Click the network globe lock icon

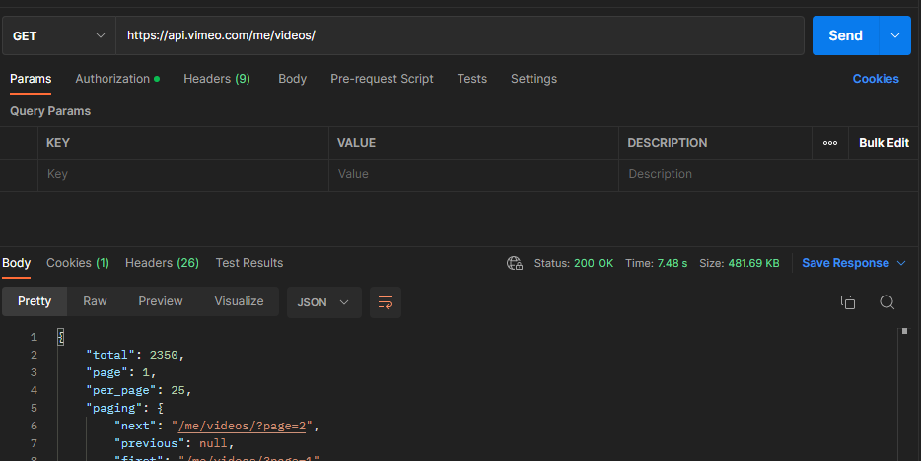515,263
